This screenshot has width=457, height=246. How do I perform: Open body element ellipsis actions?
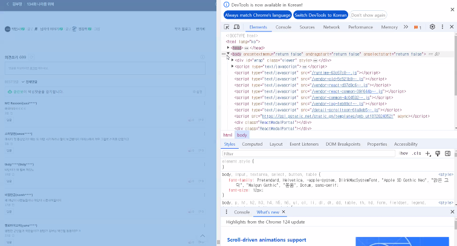pyautogui.click(x=224, y=54)
